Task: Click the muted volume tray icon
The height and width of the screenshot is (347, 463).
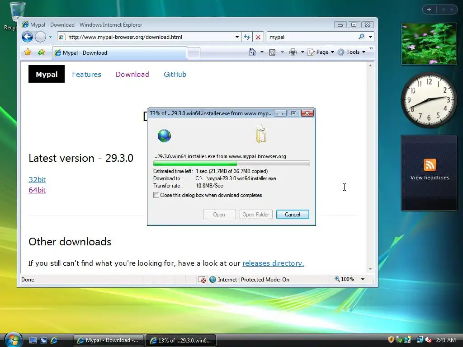Action: pos(429,340)
